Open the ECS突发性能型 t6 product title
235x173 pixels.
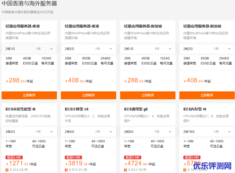coord(21,109)
